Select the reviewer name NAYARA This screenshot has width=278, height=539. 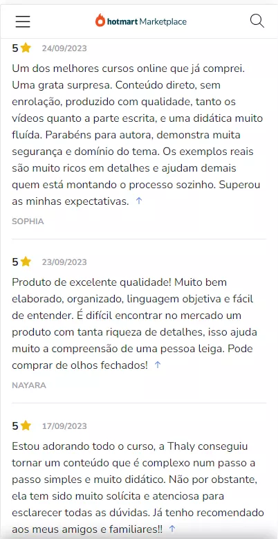click(x=29, y=385)
